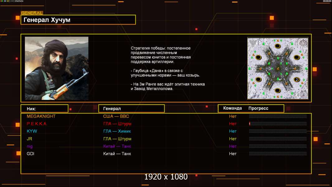Screen dimensions: 332x187
Task: Select player name MEGAKNIGHT
Action: pyautogui.click(x=41, y=116)
